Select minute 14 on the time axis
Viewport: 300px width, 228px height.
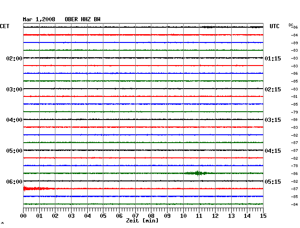click(x=247, y=216)
